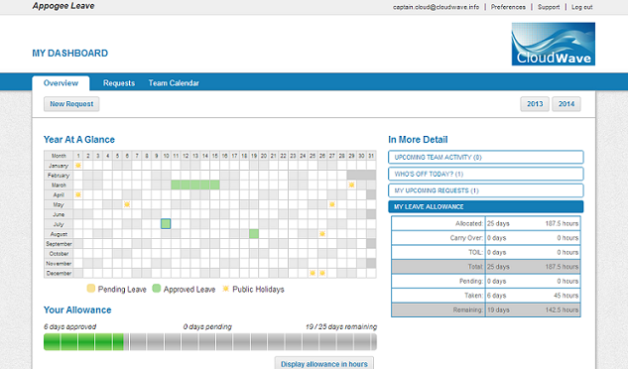This screenshot has width=628, height=369.
Task: Select the August 26 holiday sun icon
Action: tap(322, 233)
